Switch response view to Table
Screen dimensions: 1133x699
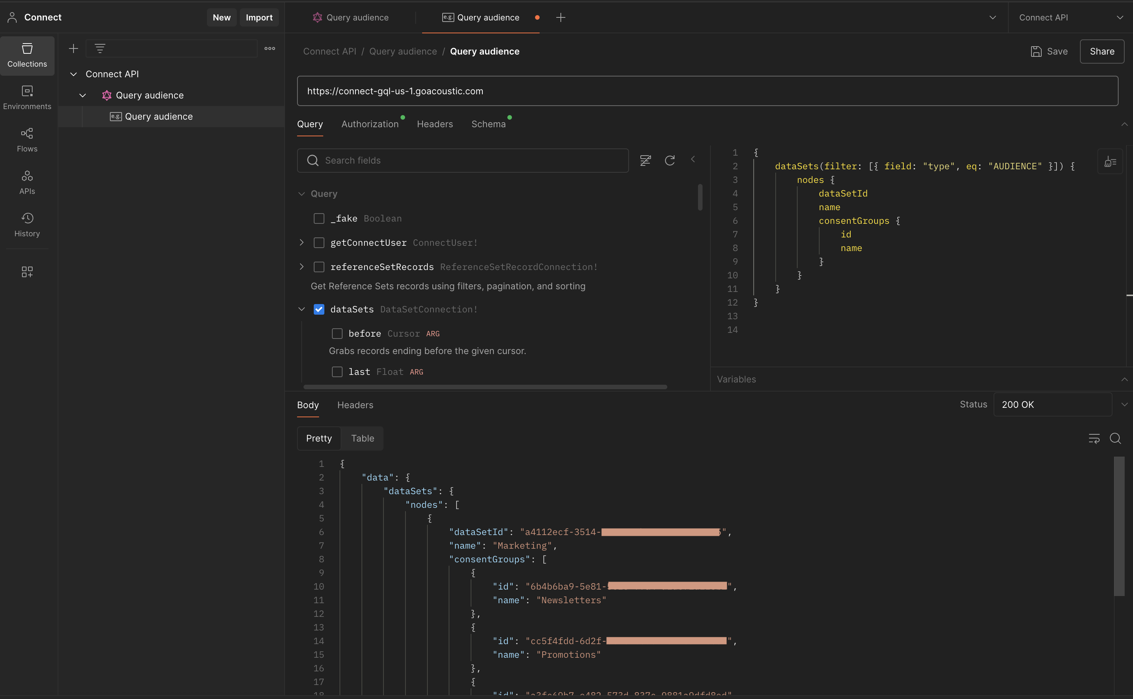point(362,438)
